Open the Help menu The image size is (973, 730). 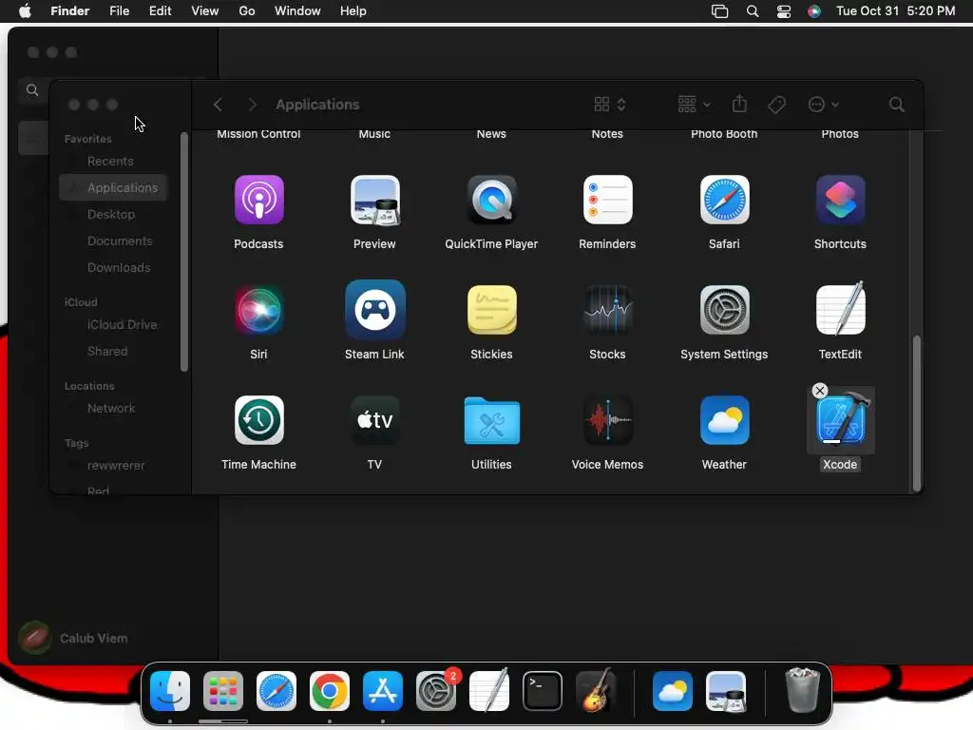pos(353,11)
